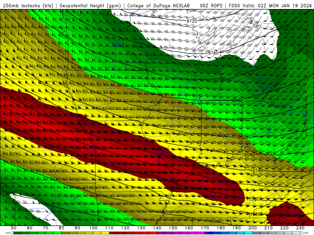This screenshot has width=314, height=235.
Task: Click the 'F050' forecast hour label
Action: point(234,5)
